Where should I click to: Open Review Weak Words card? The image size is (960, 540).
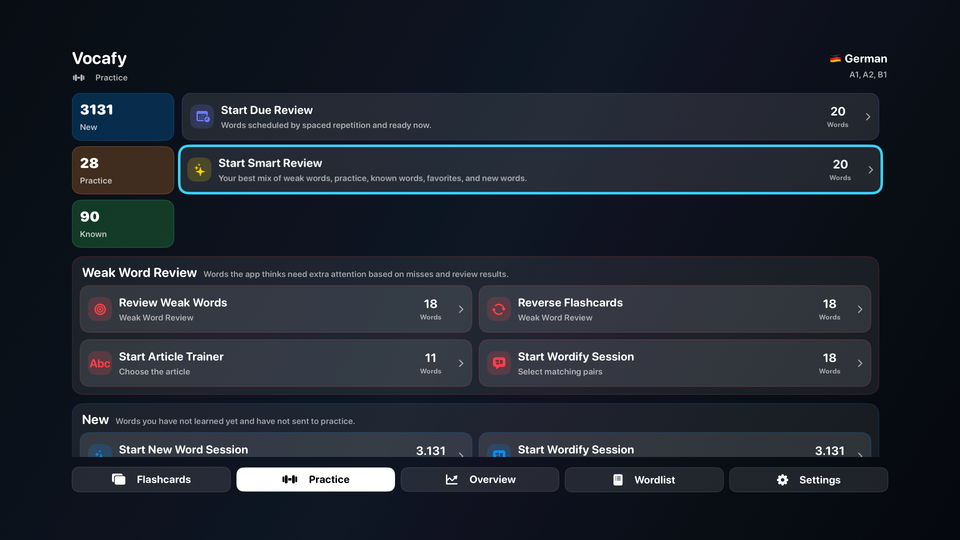tap(276, 309)
